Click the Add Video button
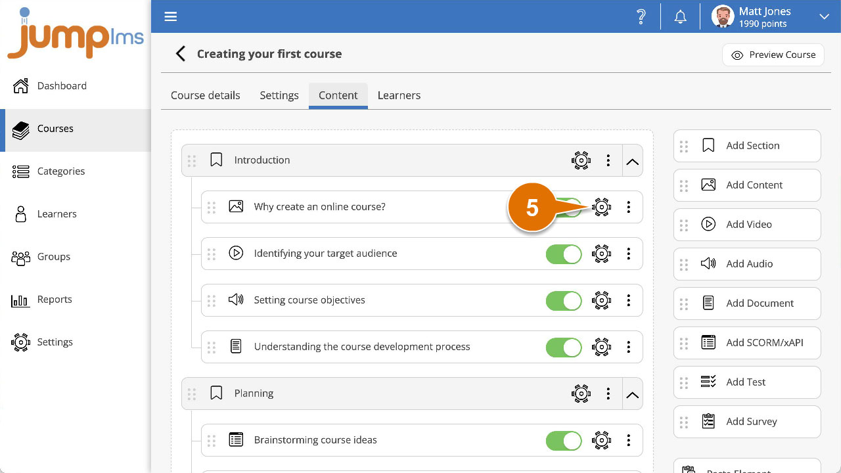 pos(747,225)
